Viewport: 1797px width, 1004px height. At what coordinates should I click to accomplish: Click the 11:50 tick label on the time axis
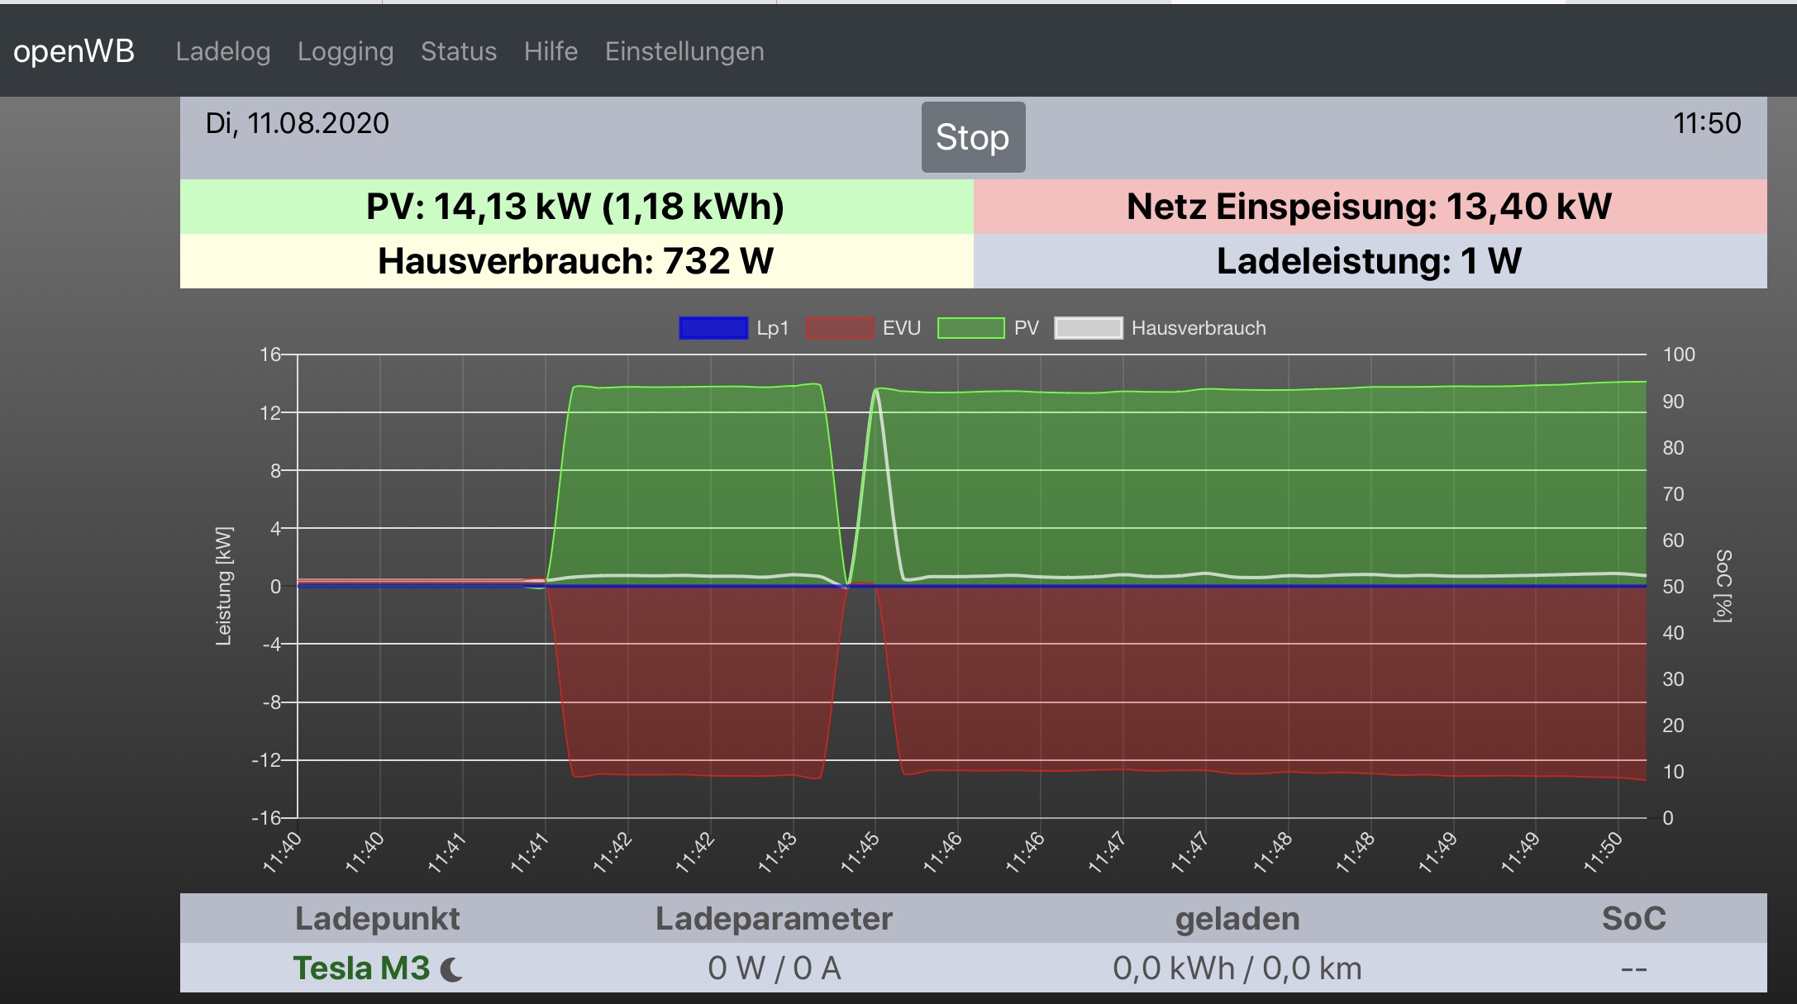[1603, 853]
